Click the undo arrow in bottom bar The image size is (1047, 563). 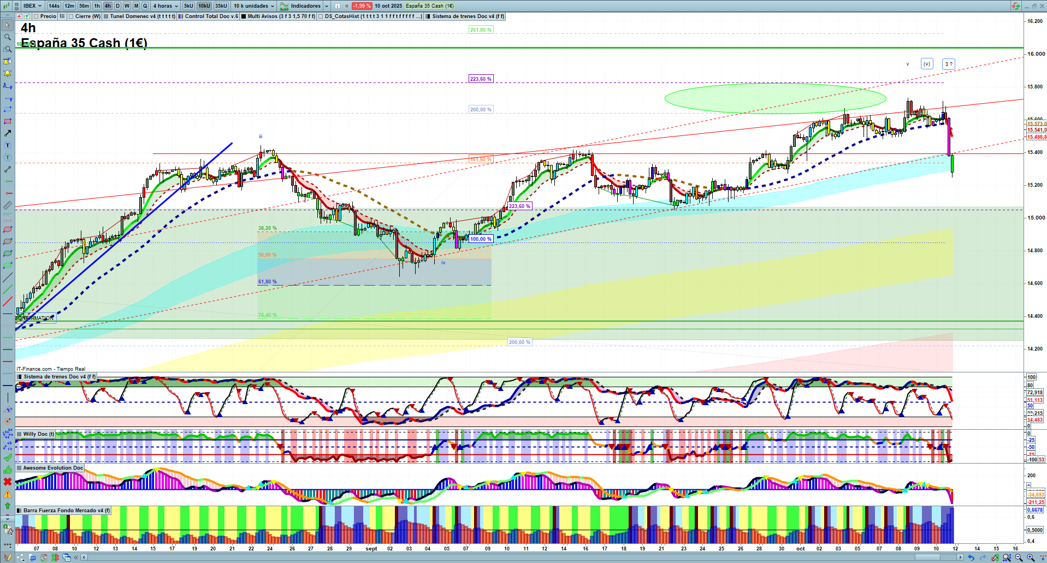tap(971, 558)
